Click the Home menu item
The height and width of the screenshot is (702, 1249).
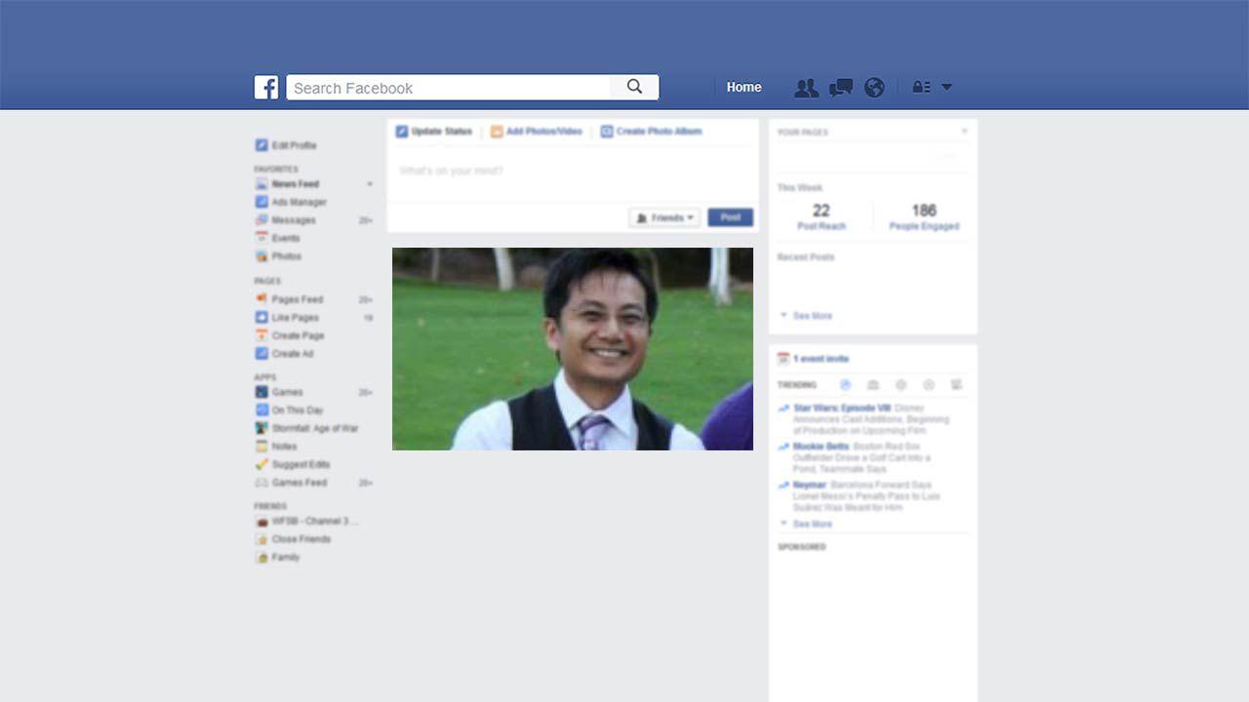[744, 88]
